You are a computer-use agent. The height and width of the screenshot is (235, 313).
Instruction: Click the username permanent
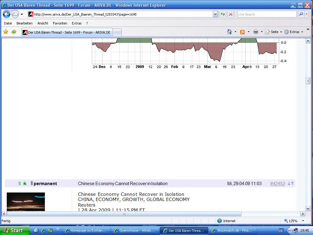tap(45, 184)
